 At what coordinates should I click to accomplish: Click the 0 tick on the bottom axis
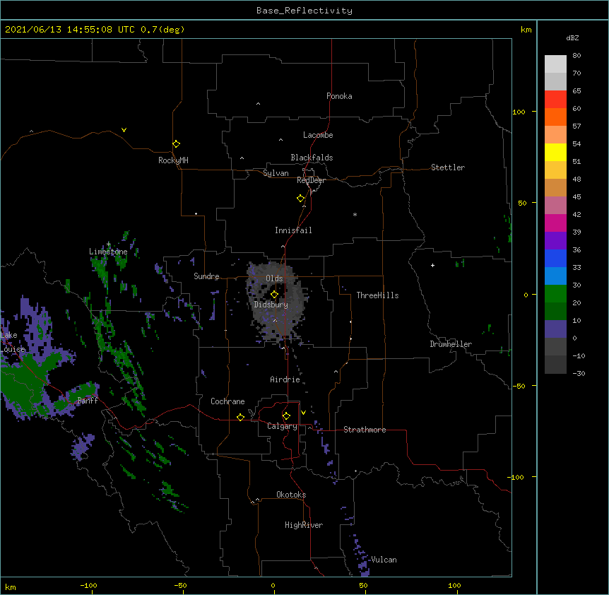point(273,585)
